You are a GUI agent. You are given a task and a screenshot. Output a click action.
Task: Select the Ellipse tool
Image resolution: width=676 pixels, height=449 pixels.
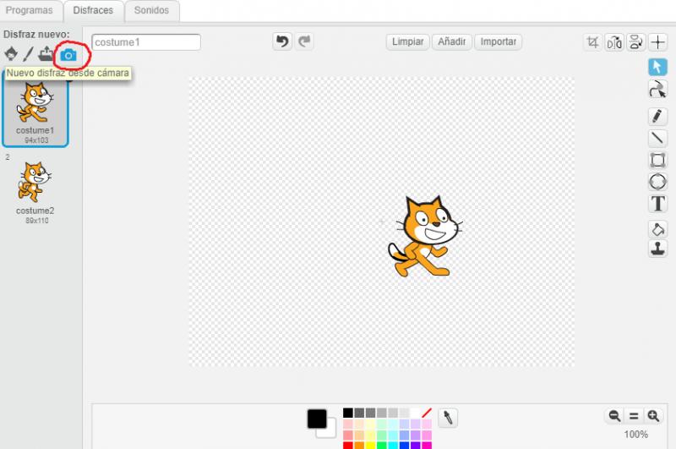point(658,182)
